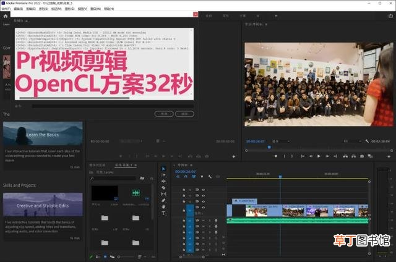Viewport: 396px width, 262px height.
Task: Open Project panel tab menu
Action: [x=136, y=165]
